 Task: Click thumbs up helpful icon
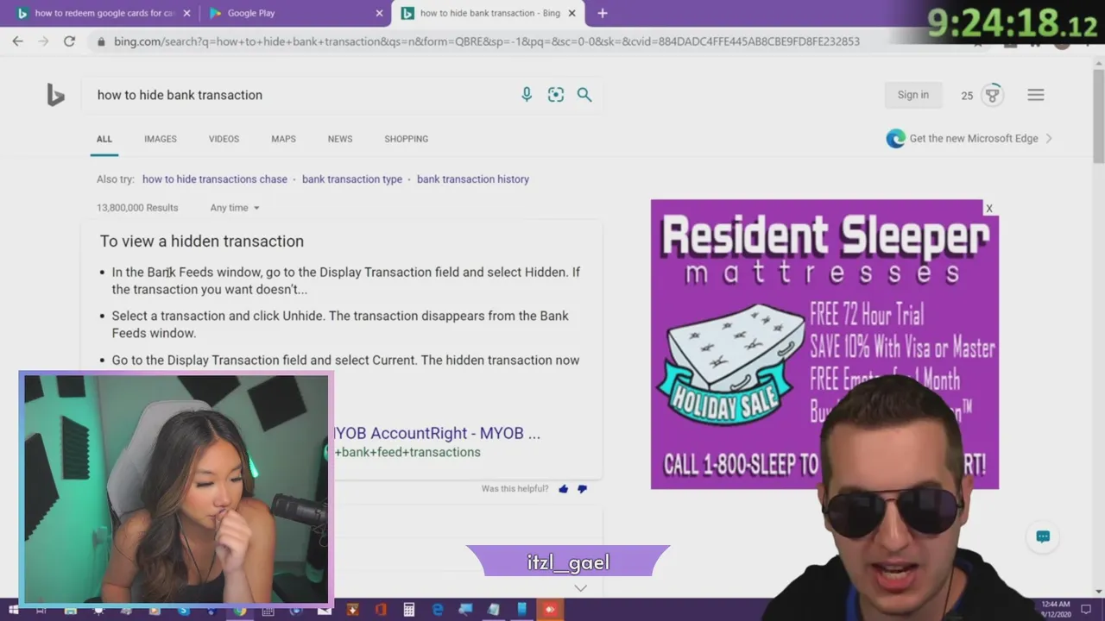click(x=564, y=489)
